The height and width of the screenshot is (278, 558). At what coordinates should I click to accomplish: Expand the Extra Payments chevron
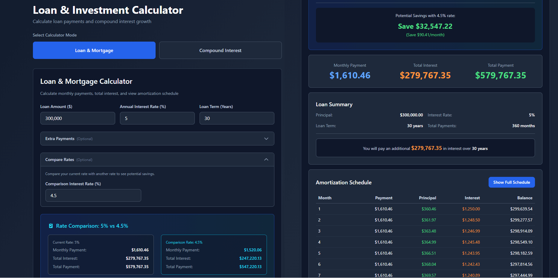(x=266, y=139)
